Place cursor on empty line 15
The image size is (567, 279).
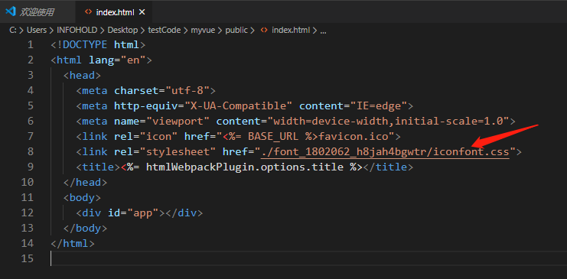tap(308, 259)
